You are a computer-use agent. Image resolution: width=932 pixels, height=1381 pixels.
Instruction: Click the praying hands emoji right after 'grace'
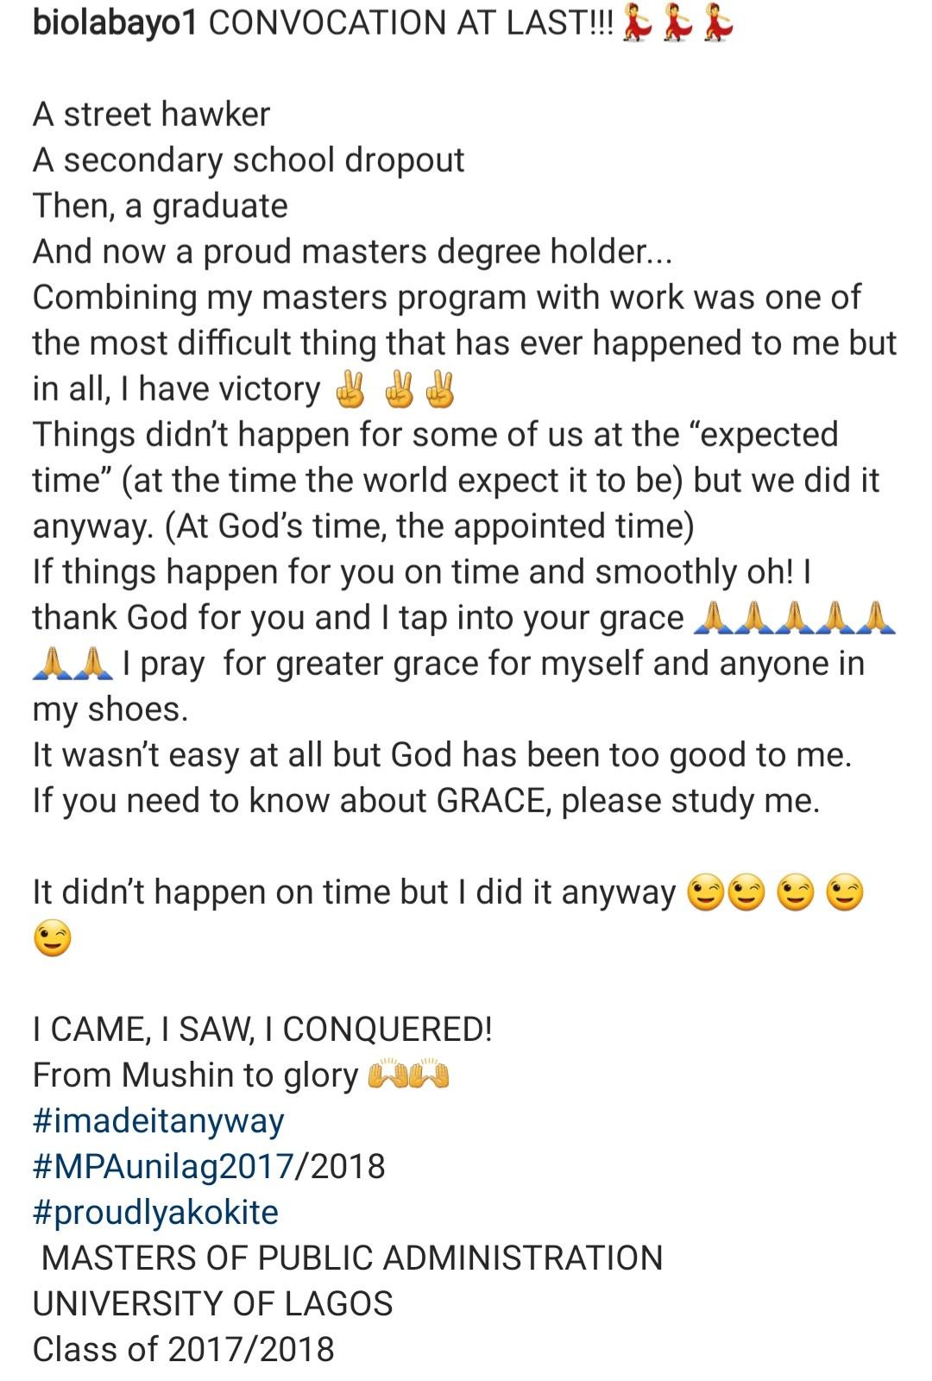click(x=709, y=618)
